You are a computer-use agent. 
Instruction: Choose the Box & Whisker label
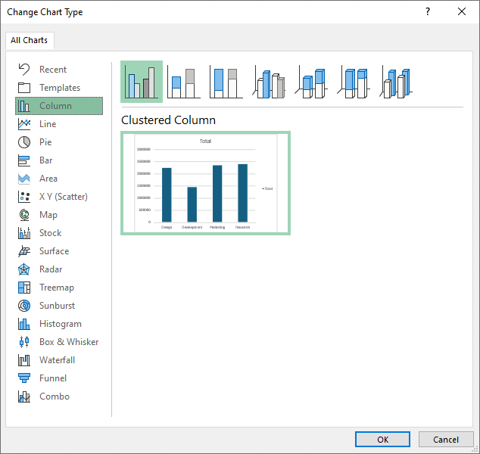click(x=69, y=342)
